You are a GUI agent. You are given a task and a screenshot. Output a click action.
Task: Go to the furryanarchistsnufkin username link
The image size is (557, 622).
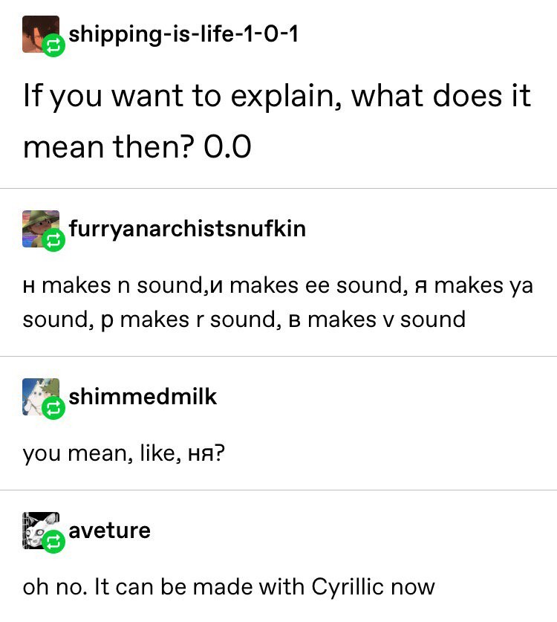point(187,227)
